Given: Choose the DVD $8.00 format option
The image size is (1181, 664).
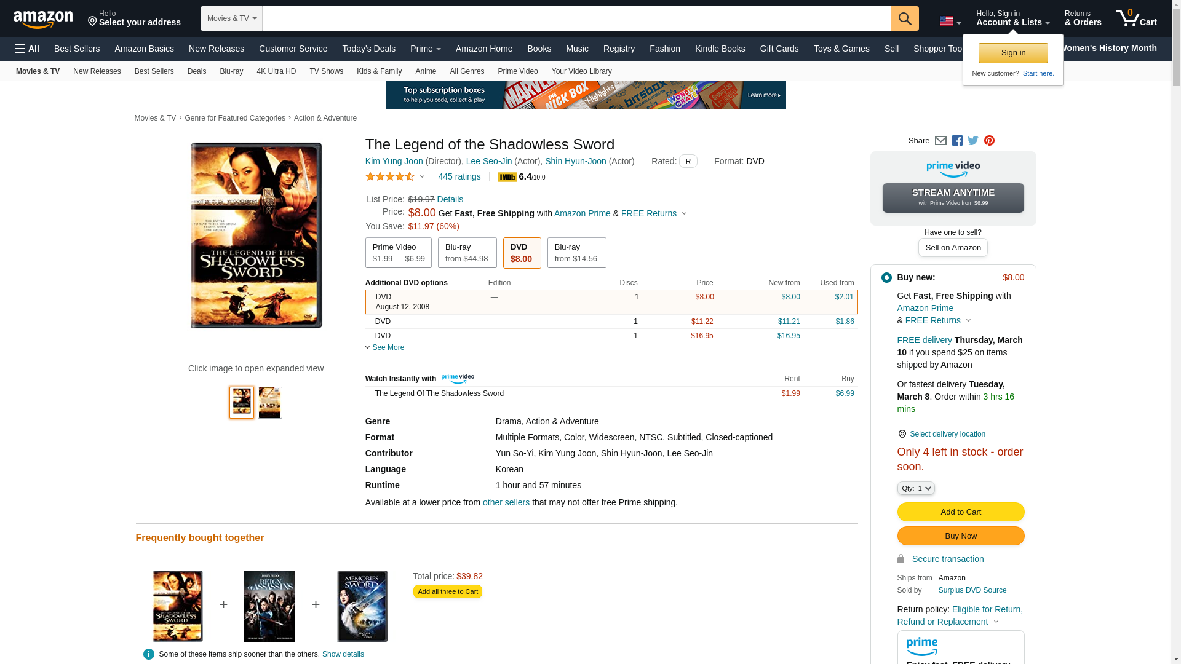Looking at the screenshot, I should tap(522, 253).
